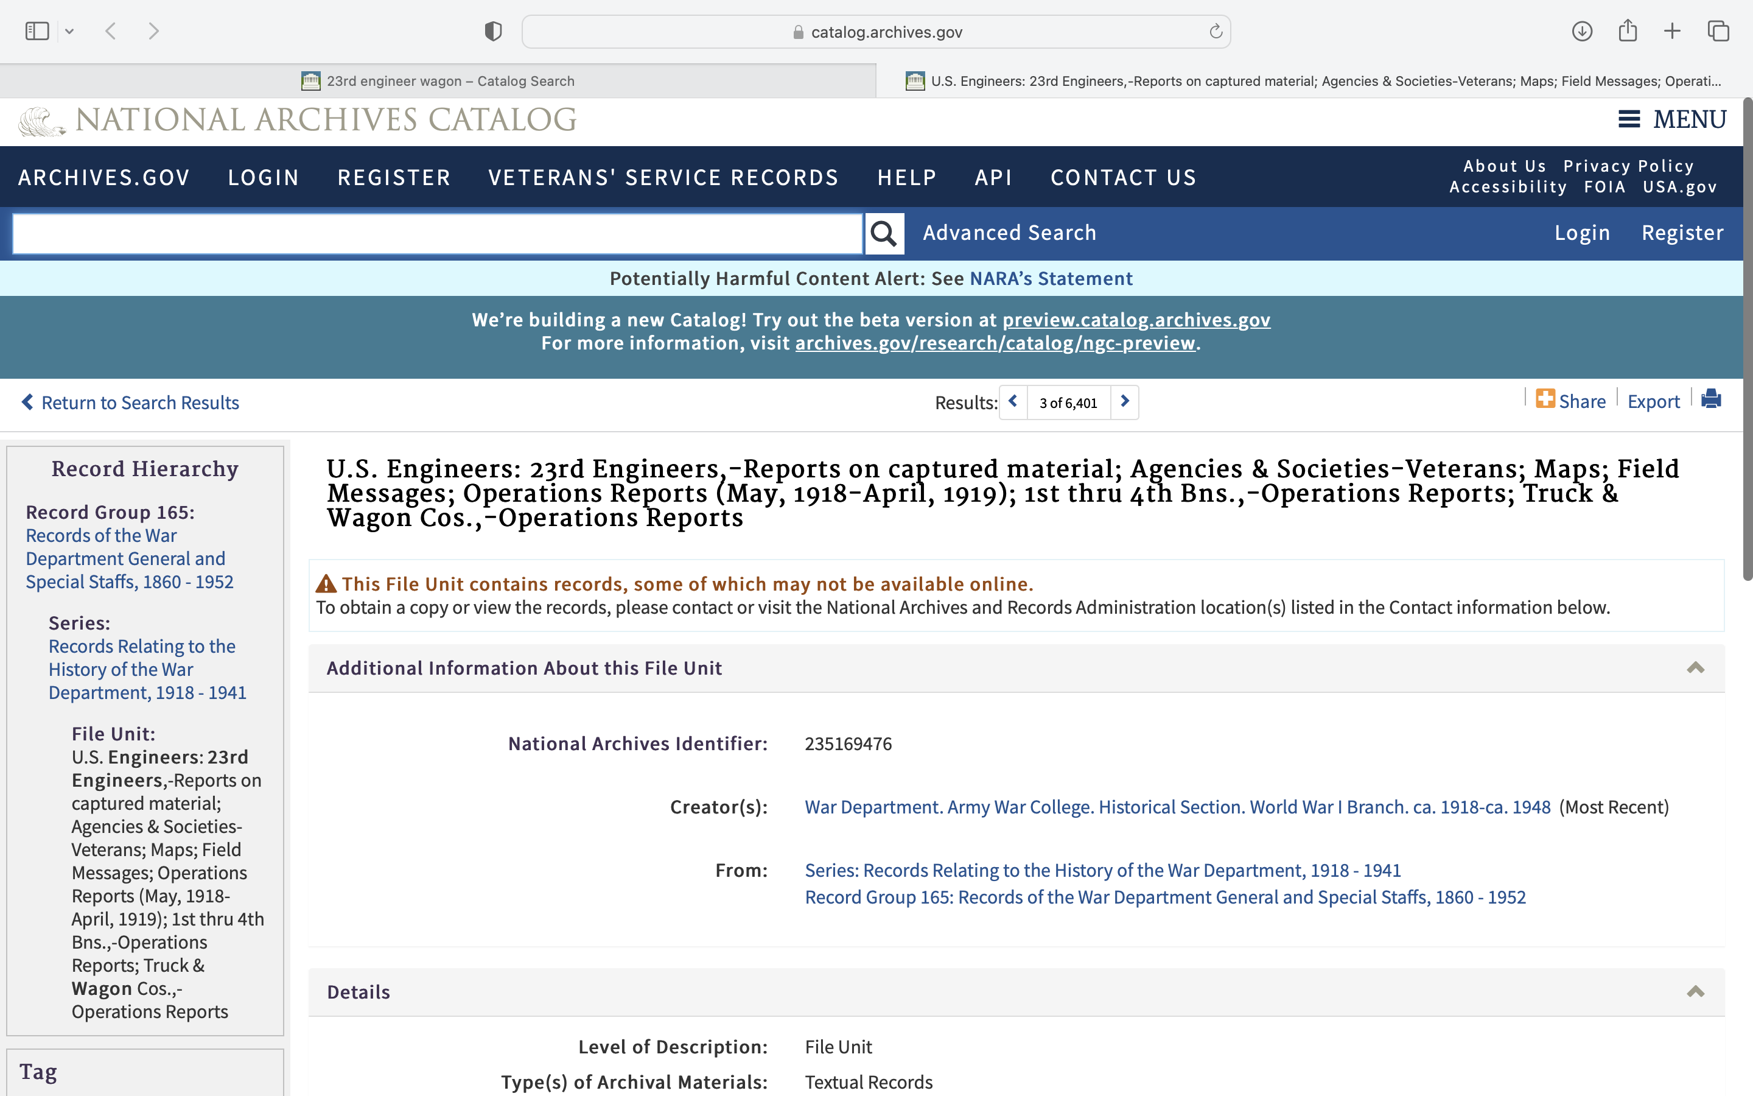Open Veterans' Service Records menu item
This screenshot has height=1096, width=1753.
pyautogui.click(x=663, y=178)
